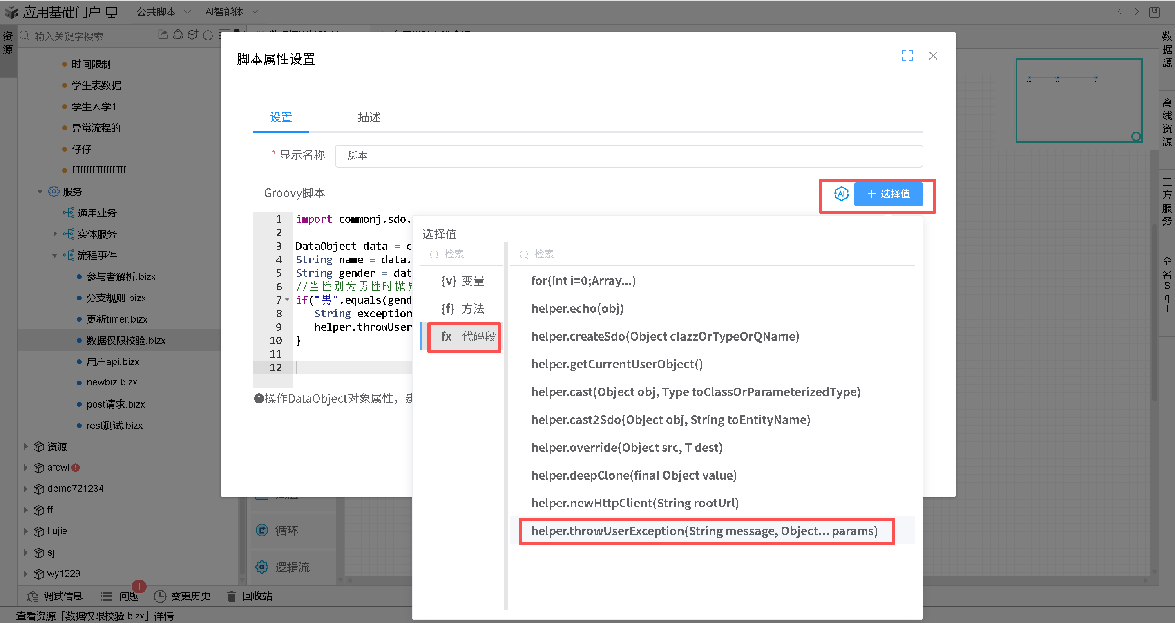Click the export/share icon in resource toolbar
Viewport: 1175px width, 623px height.
coord(163,35)
